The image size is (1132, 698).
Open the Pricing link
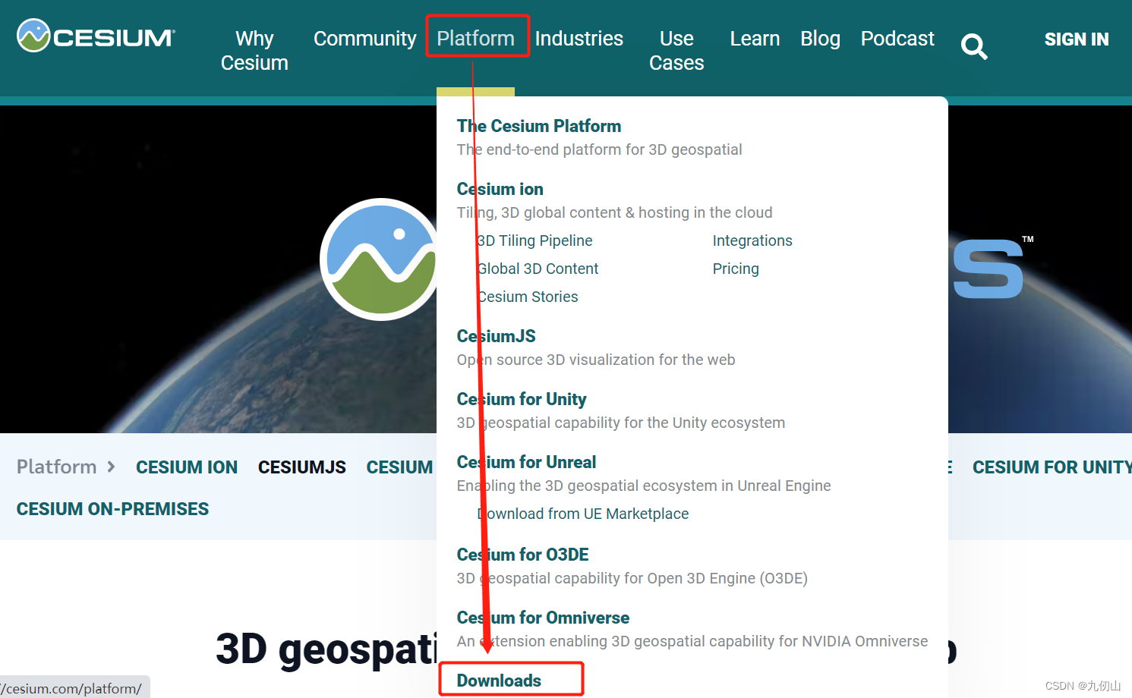tap(736, 269)
